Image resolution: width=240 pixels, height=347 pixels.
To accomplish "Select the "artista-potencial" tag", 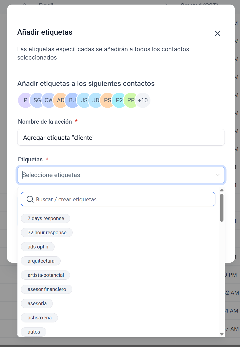I will [x=46, y=275].
